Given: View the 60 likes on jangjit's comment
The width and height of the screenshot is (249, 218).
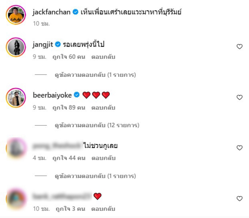Looking at the screenshot, I should 69,57.
